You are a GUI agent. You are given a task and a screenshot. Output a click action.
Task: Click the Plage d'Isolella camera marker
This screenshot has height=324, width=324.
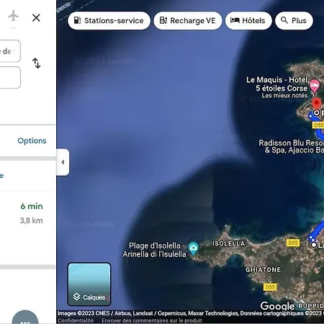(193, 248)
